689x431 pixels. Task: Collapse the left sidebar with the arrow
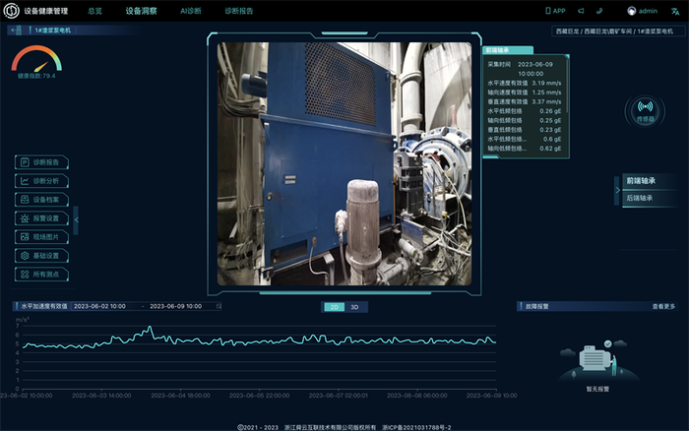pyautogui.click(x=77, y=220)
